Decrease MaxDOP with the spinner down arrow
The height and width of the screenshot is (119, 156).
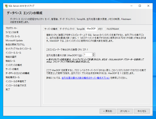[x=93, y=56]
